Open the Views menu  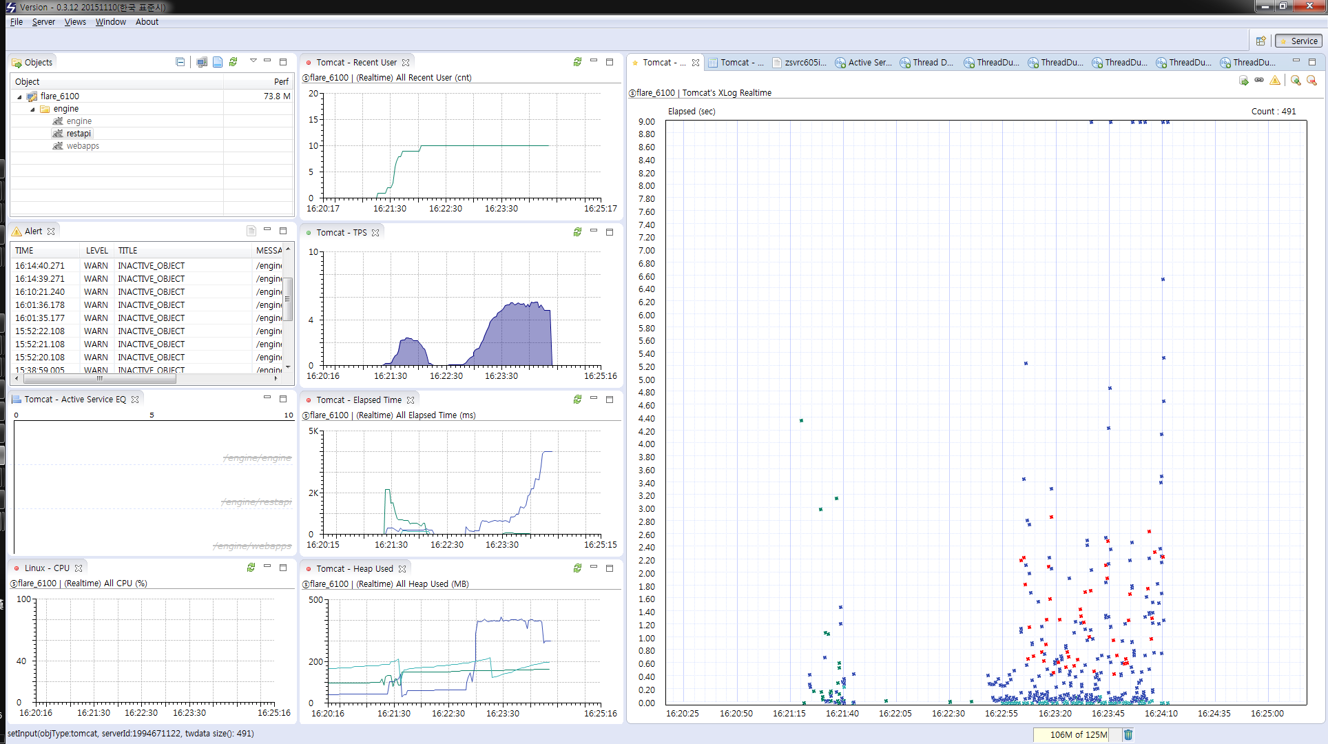pyautogui.click(x=75, y=22)
